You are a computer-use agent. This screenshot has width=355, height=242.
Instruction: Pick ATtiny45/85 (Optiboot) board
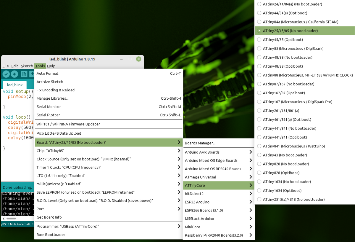point(305,40)
